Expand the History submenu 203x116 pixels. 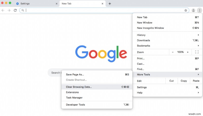pos(167,35)
